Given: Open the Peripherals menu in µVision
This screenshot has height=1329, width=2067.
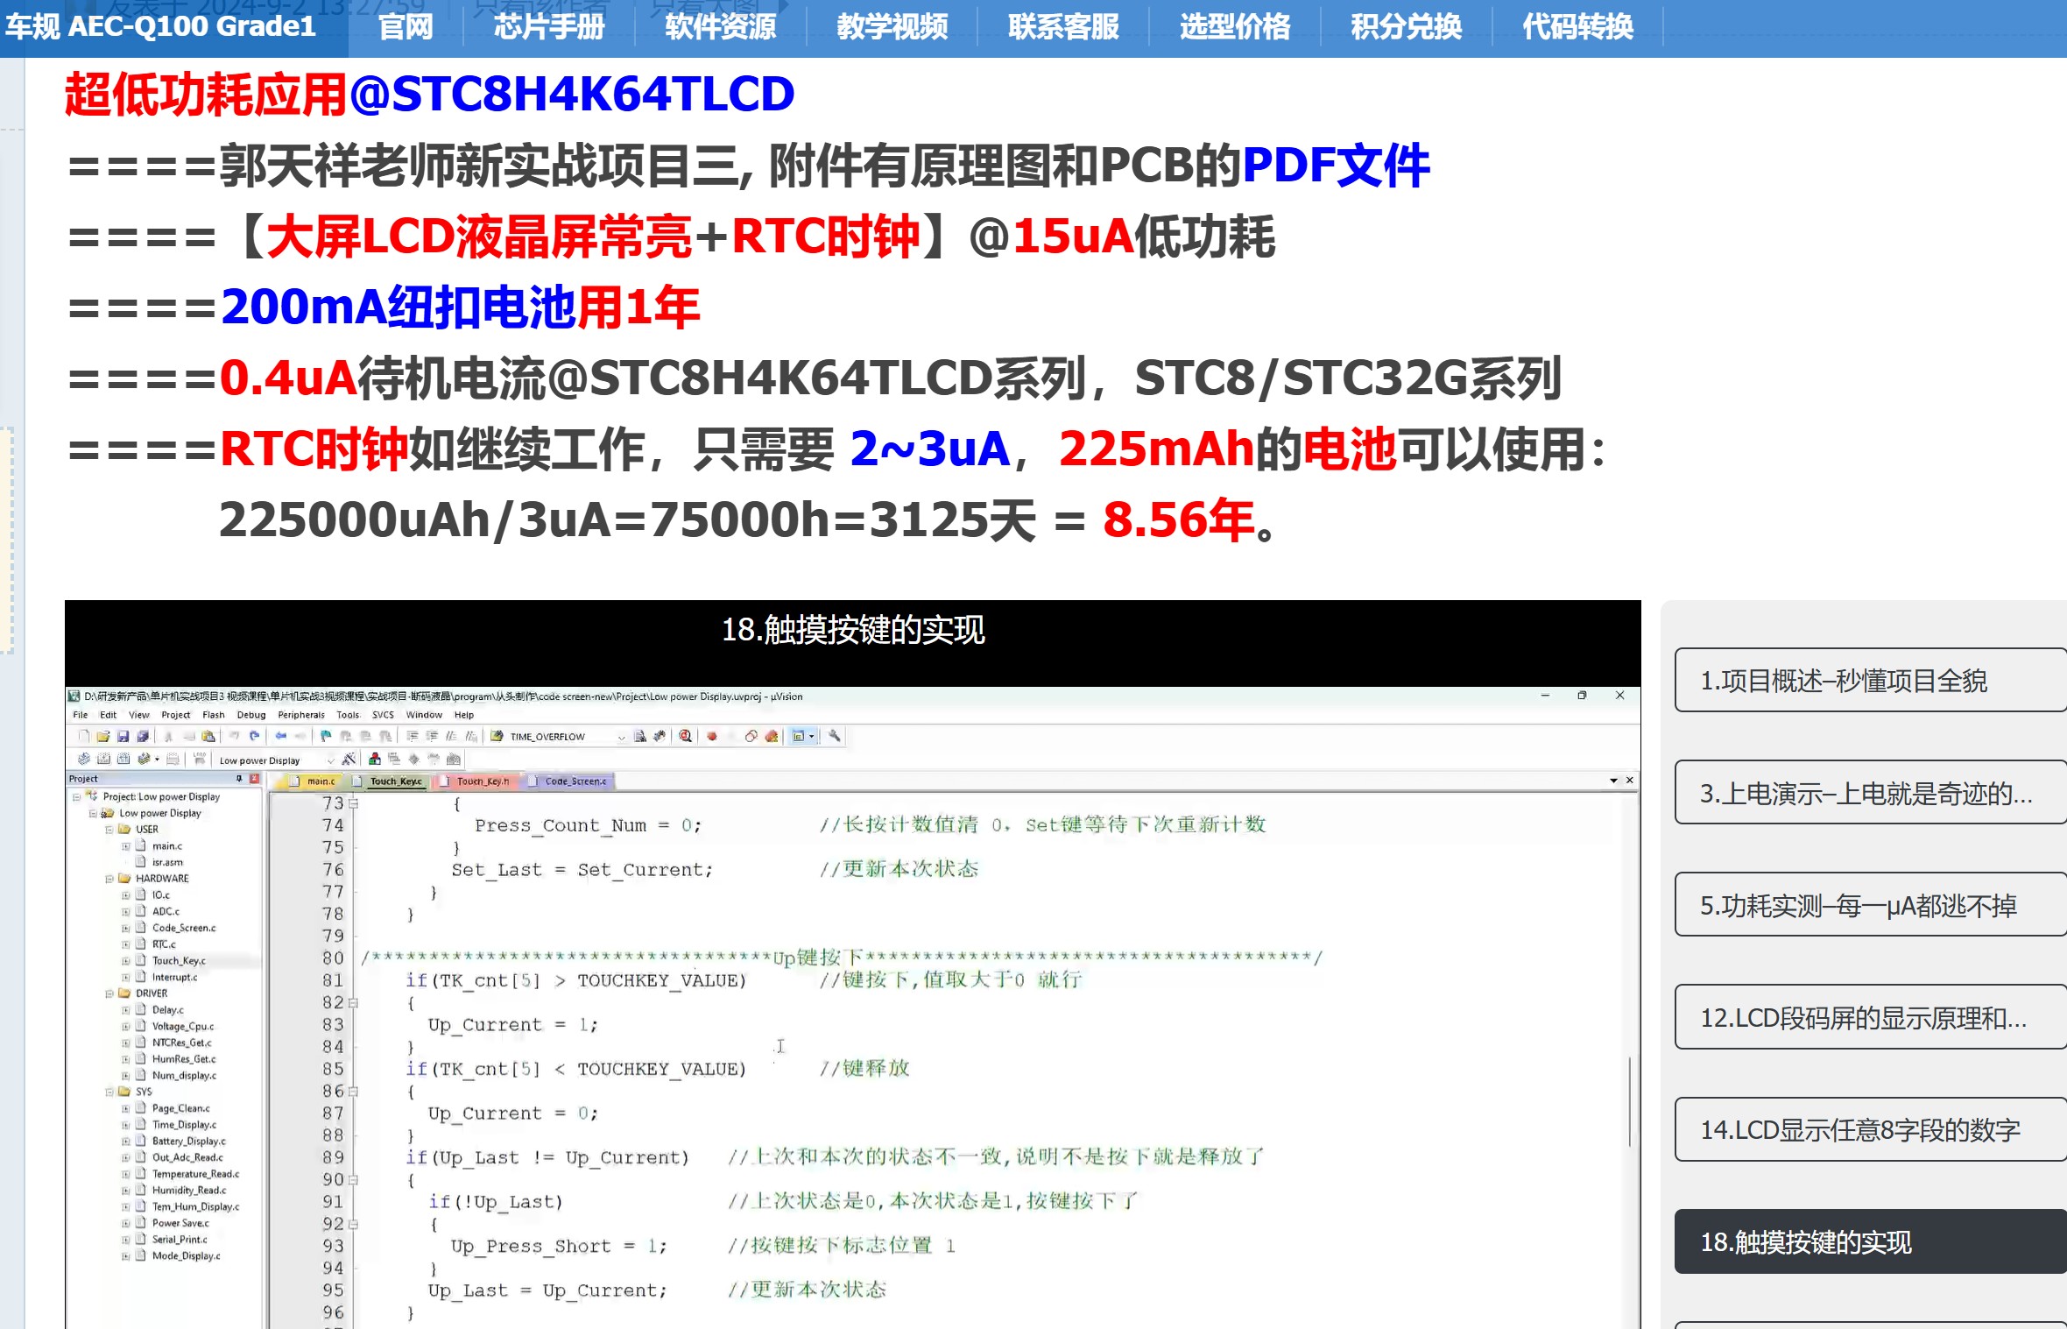Looking at the screenshot, I should (x=301, y=715).
